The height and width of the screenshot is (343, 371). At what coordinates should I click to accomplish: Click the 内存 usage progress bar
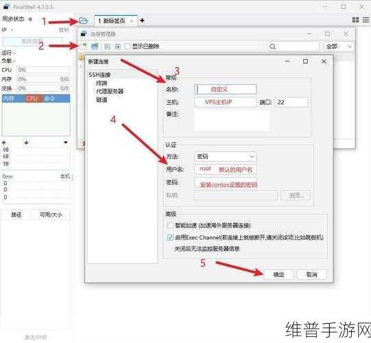point(43,79)
